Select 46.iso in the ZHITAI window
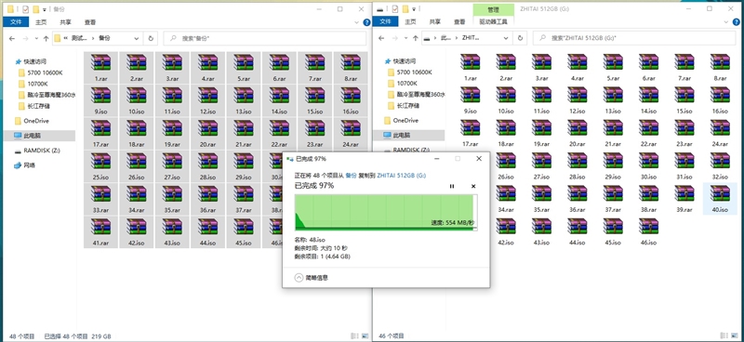 click(x=648, y=231)
